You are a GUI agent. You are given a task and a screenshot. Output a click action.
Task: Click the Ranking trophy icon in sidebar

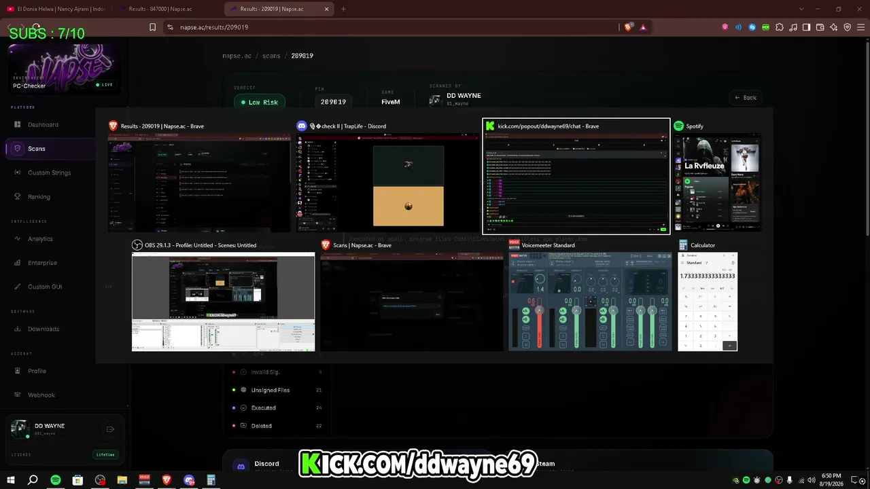(x=18, y=197)
